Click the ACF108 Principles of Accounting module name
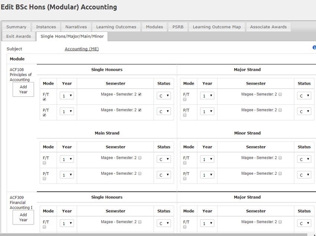Image resolution: width=316 pixels, height=236 pixels. [20, 75]
